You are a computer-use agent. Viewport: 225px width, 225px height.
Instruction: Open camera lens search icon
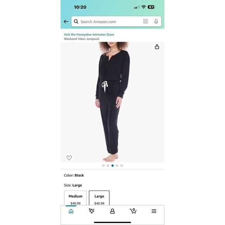point(145,21)
